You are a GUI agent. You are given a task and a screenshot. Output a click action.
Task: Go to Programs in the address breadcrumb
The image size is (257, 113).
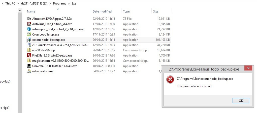pyautogui.click(x=59, y=3)
